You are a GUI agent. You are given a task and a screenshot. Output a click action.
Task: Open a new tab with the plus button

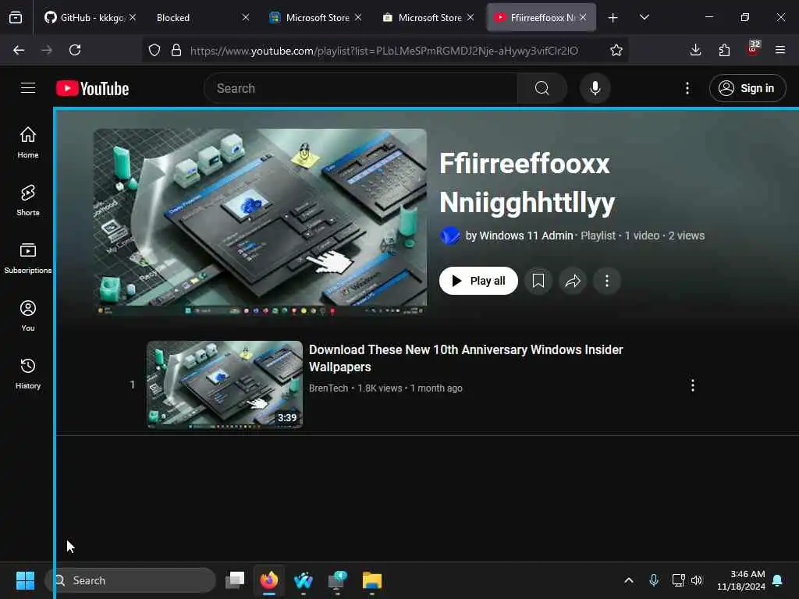click(613, 17)
